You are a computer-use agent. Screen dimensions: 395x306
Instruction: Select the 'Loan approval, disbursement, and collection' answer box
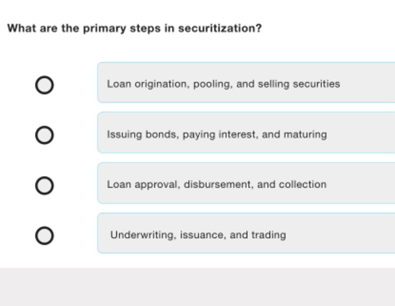(x=246, y=183)
